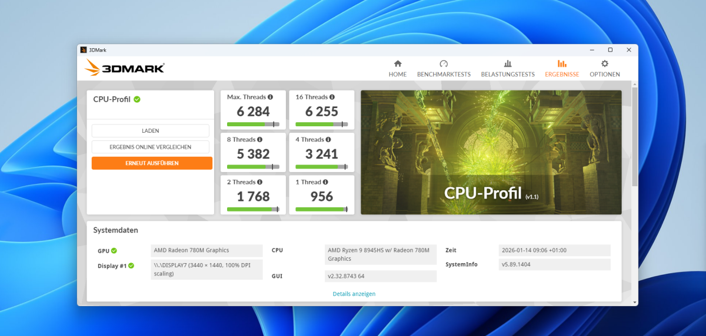Viewport: 706px width, 336px height.
Task: Click ERNEUT AUSFÜHREN orange button
Action: point(152,163)
